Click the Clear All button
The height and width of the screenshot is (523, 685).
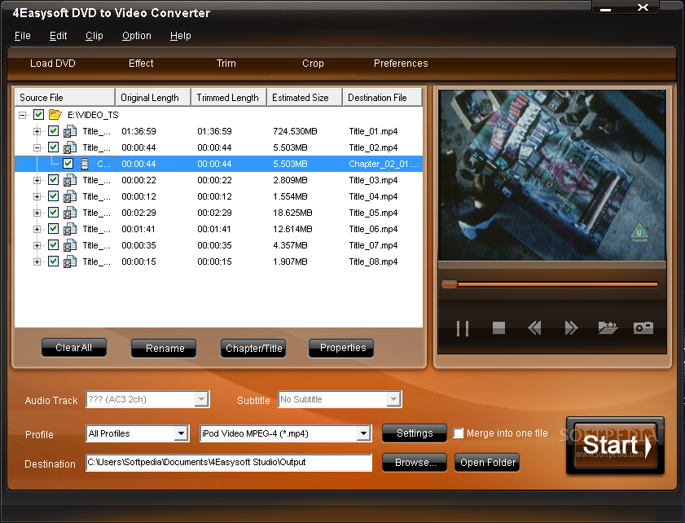pos(74,348)
